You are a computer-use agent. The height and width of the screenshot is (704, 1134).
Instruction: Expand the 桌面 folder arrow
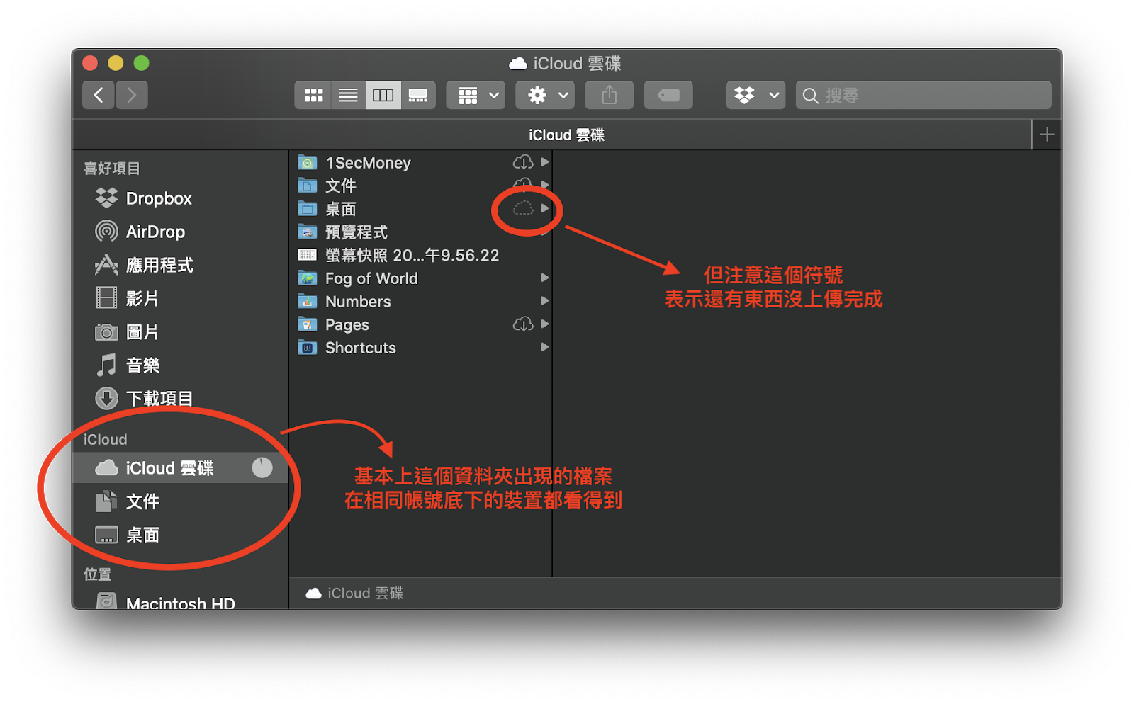[545, 208]
